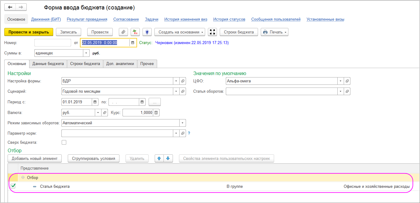Expand Сценарий dropdown list
This screenshot has height=203, width=420.
(x=177, y=91)
